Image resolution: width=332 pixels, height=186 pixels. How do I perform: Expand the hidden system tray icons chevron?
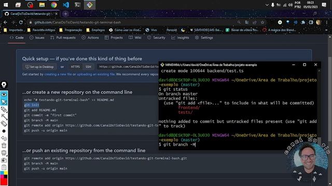tap(267, 5)
